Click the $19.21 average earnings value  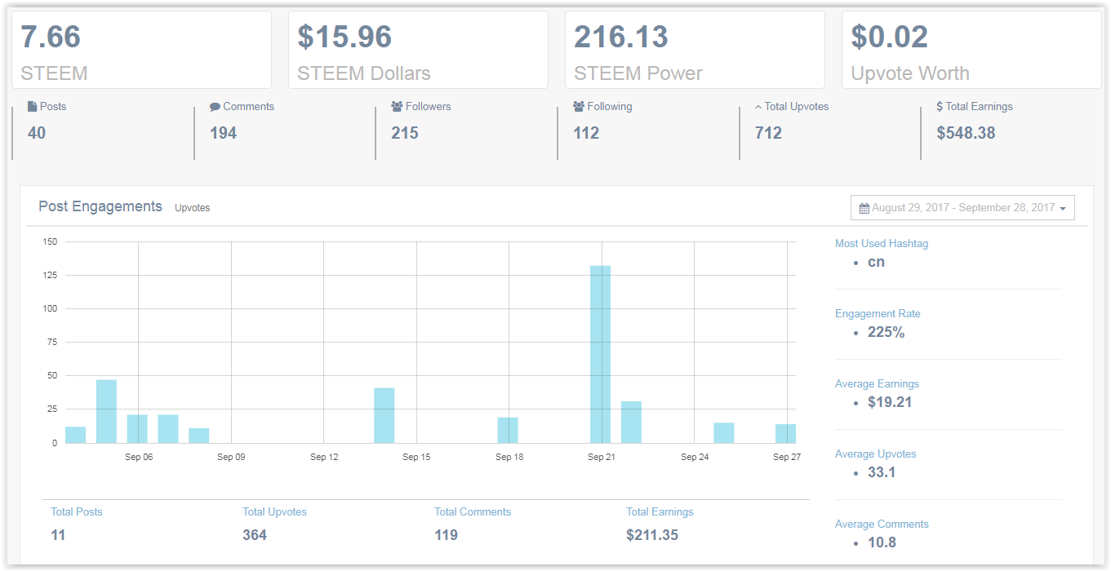tap(890, 402)
